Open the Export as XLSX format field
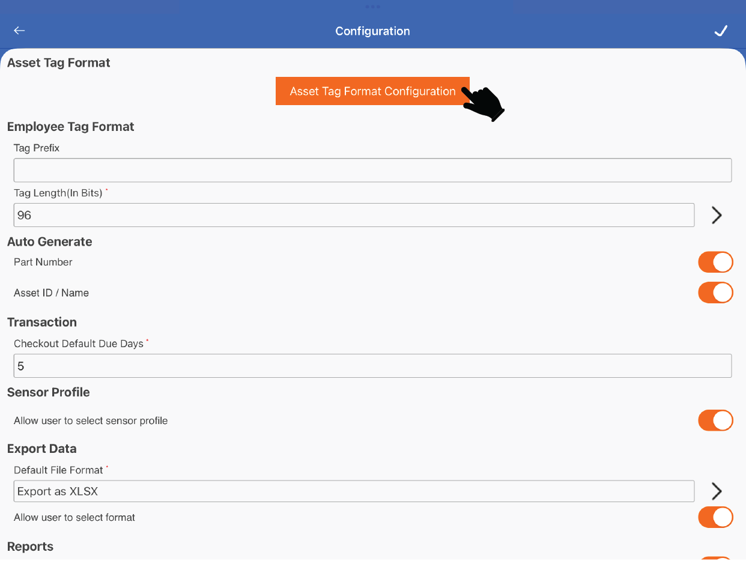746x561 pixels. click(354, 491)
